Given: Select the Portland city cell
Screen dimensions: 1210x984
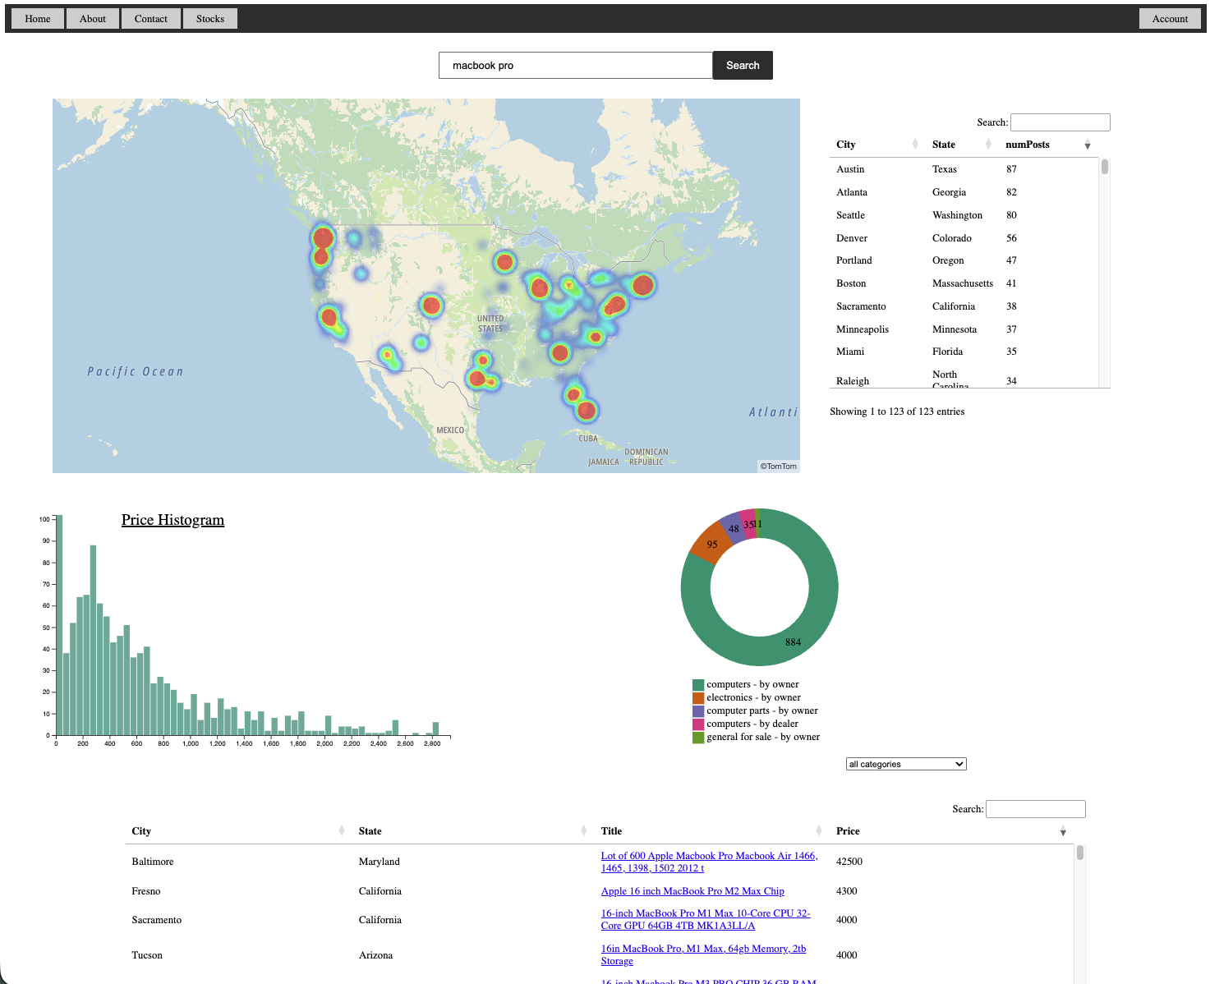Looking at the screenshot, I should pyautogui.click(x=854, y=260).
